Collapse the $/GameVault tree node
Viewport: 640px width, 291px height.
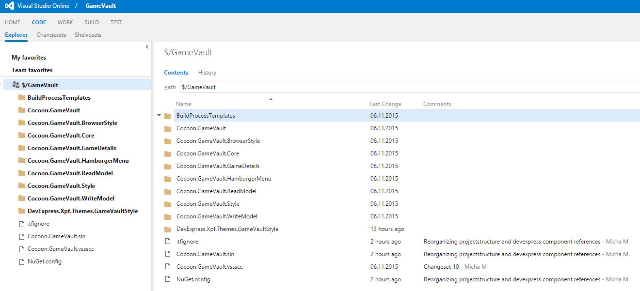(1, 85)
